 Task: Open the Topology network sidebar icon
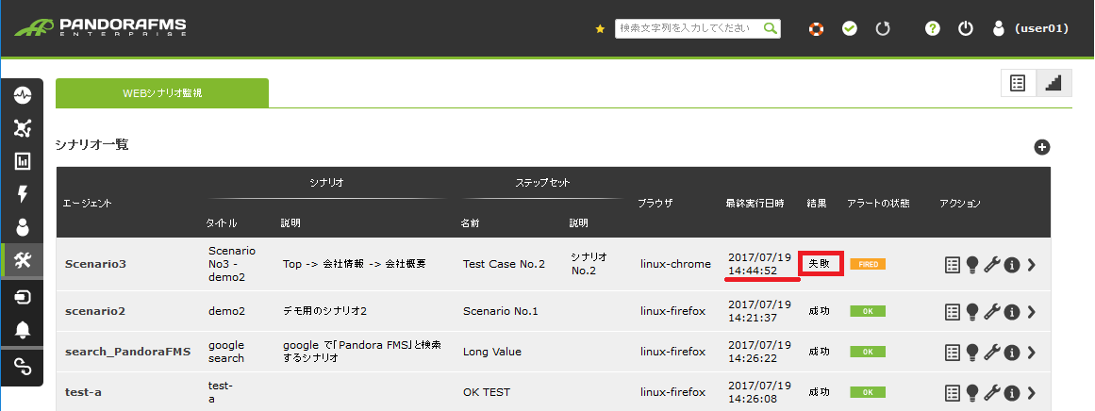coord(23,127)
